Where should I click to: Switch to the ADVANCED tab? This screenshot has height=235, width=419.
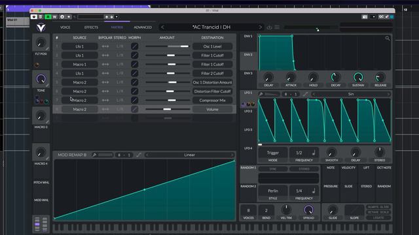click(143, 27)
